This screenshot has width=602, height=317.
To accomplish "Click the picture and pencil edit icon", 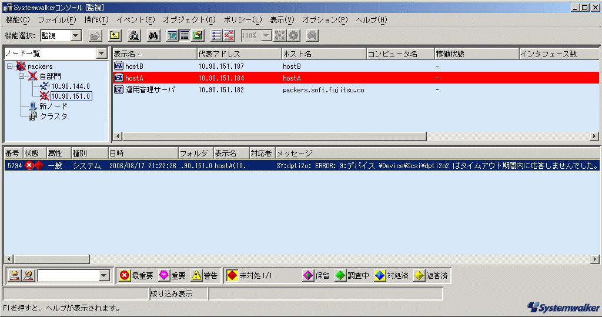I will click(198, 36).
